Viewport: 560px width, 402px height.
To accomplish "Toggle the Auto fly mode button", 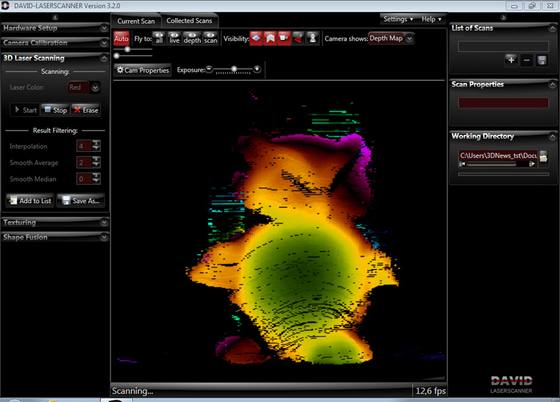I will coord(122,39).
